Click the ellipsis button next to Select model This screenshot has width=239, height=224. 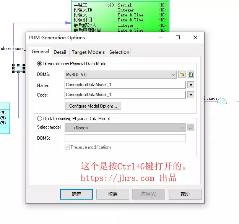point(191,127)
